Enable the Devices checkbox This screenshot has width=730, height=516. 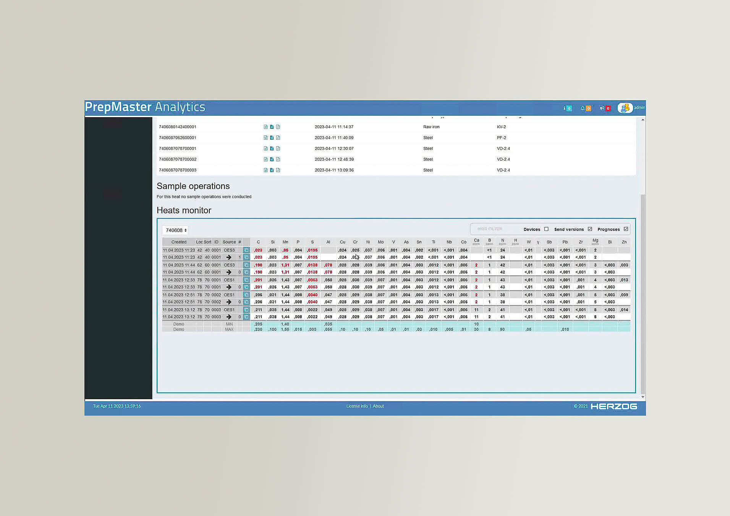(546, 229)
